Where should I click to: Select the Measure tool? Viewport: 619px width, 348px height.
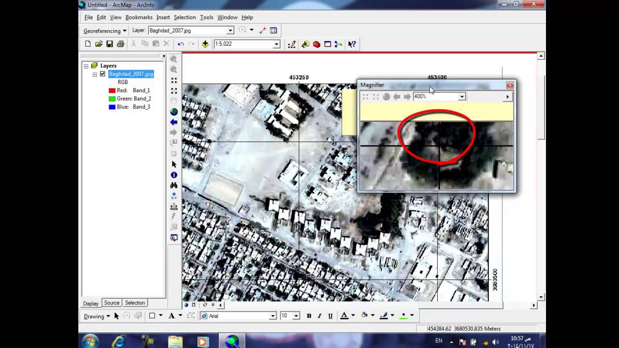174,206
